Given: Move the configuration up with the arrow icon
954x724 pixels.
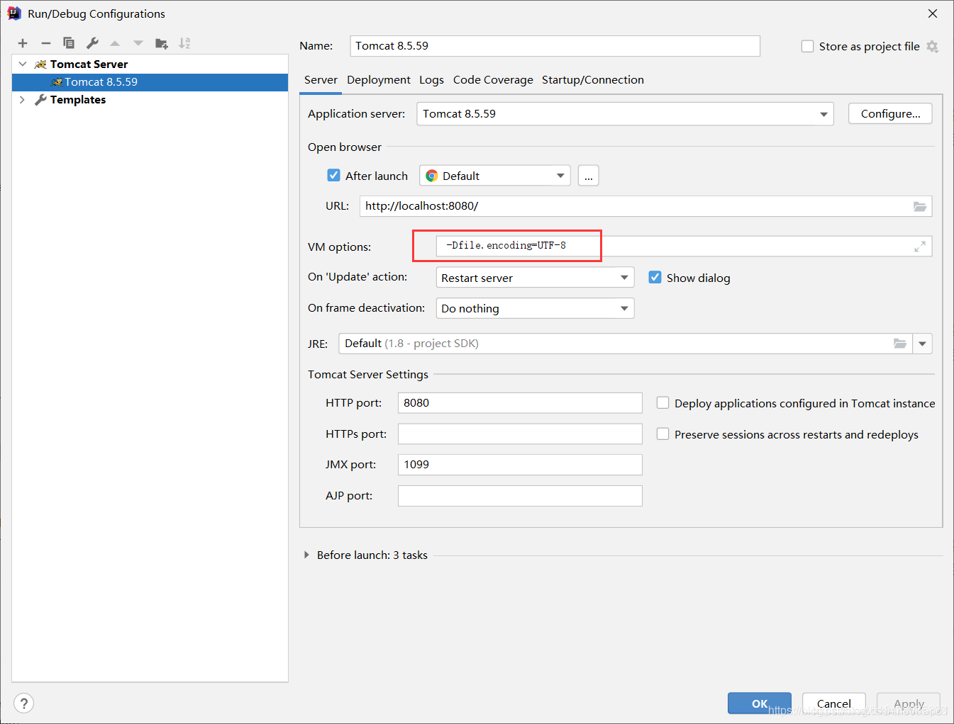Looking at the screenshot, I should pyautogui.click(x=115, y=43).
